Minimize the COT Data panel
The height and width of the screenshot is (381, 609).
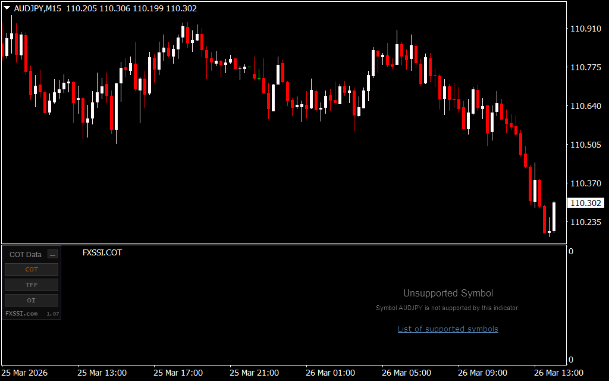click(52, 254)
